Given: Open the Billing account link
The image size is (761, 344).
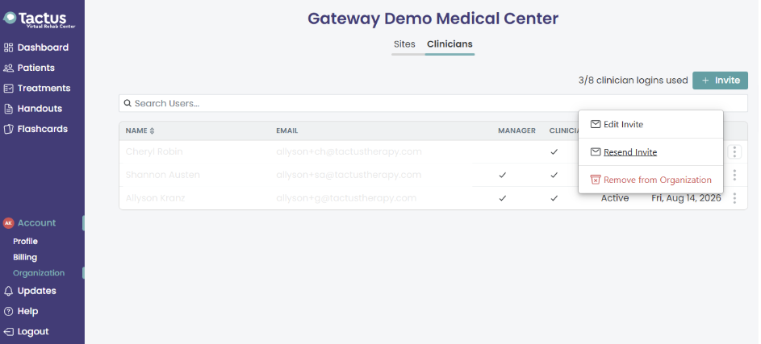Looking at the screenshot, I should tap(25, 257).
